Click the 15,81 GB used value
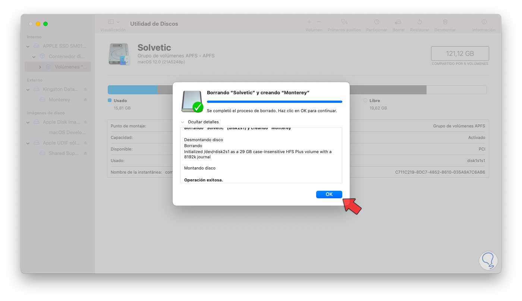The width and height of the screenshot is (522, 301). click(x=122, y=108)
